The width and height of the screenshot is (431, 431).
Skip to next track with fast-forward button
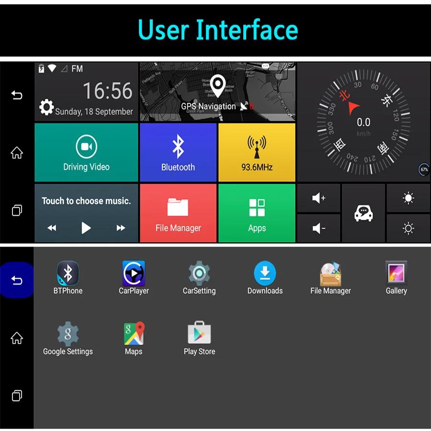121,228
